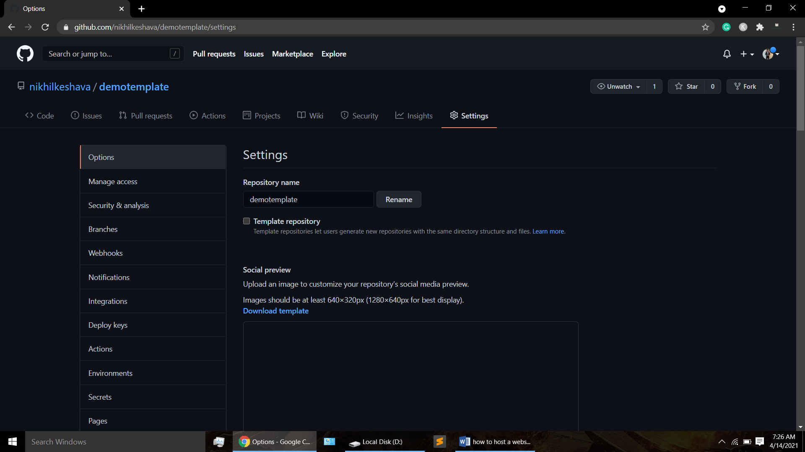This screenshot has height=452, width=805.
Task: Open Notifications settings in sidebar
Action: [x=153, y=277]
